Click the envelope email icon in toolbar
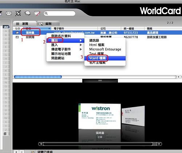The width and height of the screenshot is (182, 153). pos(9,13)
